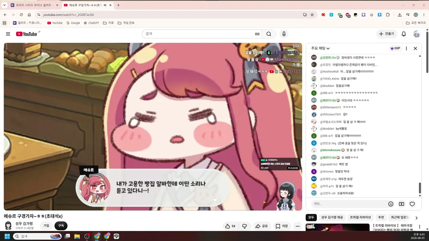The height and width of the screenshot is (241, 429).
Task: Open the YouTube guide hamburger menu
Action: tap(8, 34)
